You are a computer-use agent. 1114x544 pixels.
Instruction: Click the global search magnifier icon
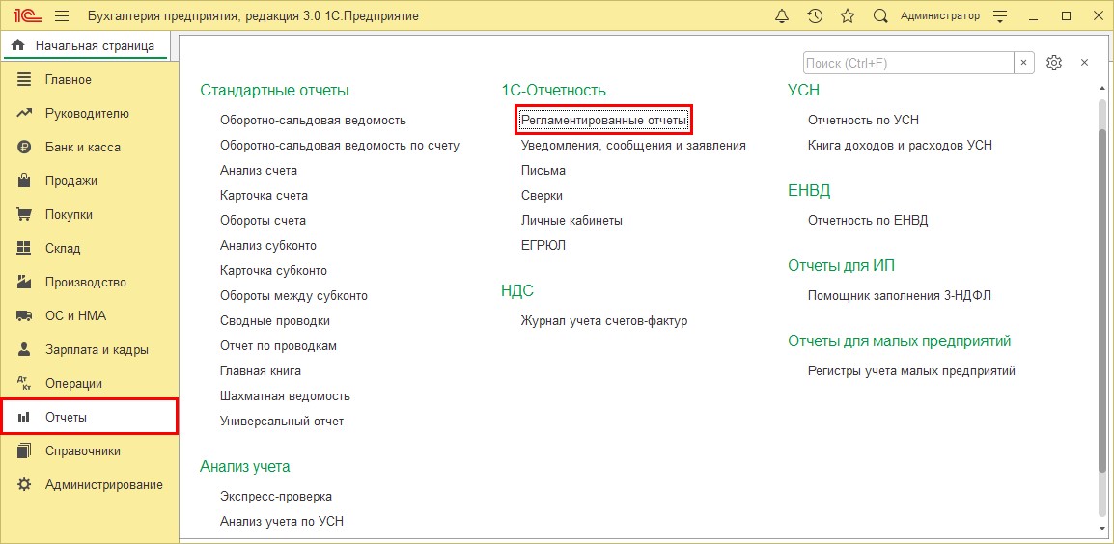click(880, 15)
